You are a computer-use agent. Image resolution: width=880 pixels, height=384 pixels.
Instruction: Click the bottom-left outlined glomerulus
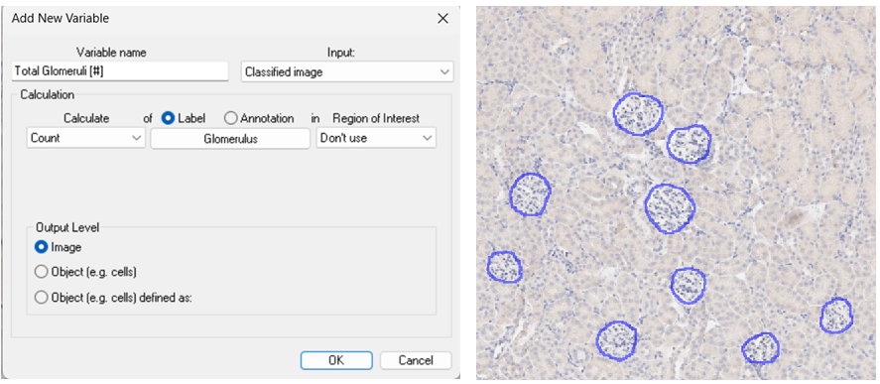[x=617, y=340]
